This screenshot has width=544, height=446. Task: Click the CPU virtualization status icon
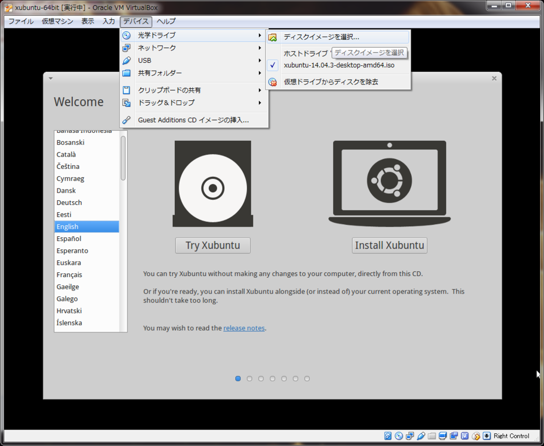[465, 436]
